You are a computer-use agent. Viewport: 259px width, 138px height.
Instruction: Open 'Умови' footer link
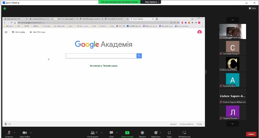[x=199, y=124]
